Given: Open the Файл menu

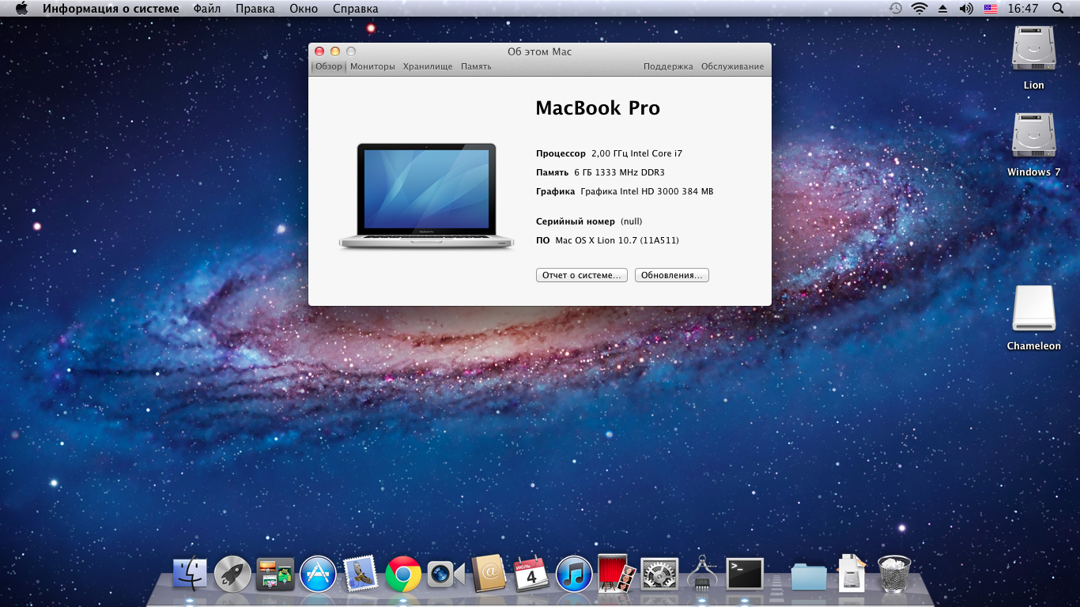Looking at the screenshot, I should click(207, 9).
